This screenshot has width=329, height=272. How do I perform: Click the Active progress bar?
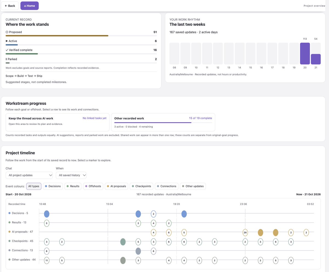81,45
